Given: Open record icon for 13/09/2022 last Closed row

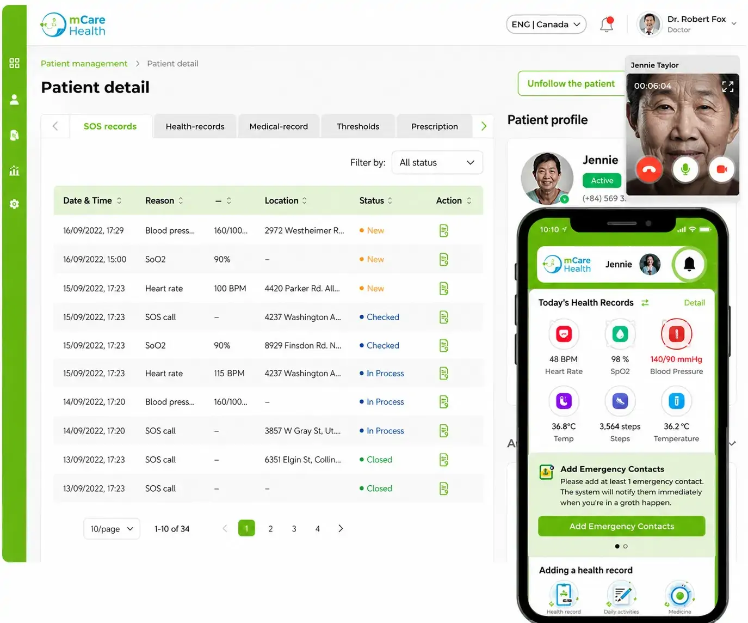Looking at the screenshot, I should pyautogui.click(x=444, y=488).
